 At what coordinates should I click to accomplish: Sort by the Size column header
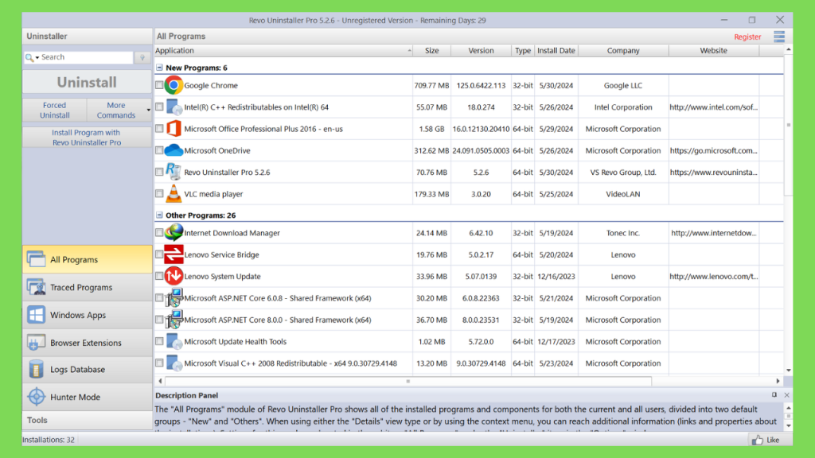(431, 50)
